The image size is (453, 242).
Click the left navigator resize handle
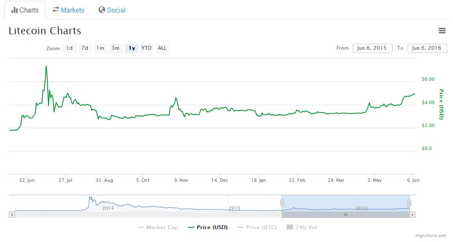[282, 203]
